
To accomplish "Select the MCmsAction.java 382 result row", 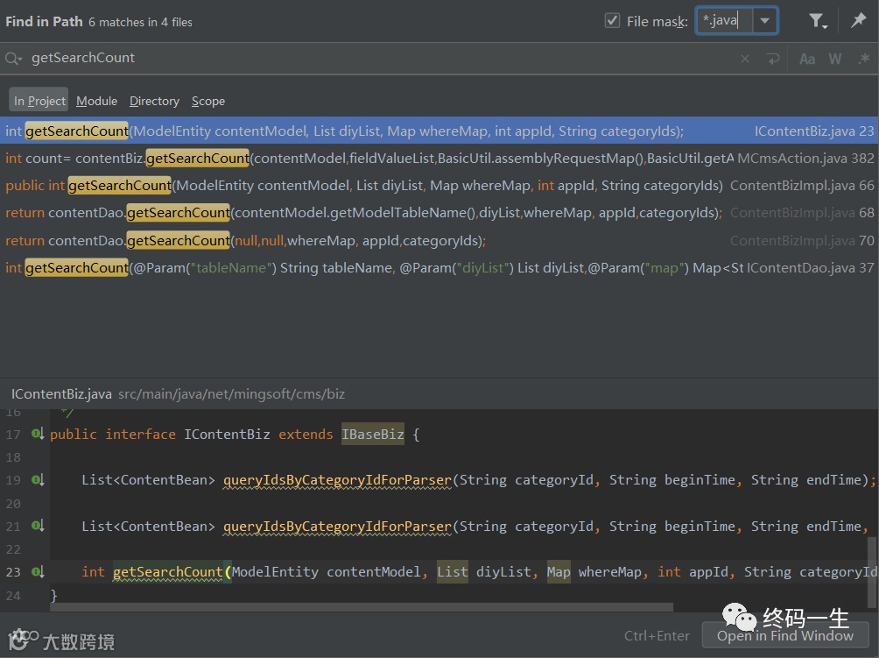I will (438, 159).
